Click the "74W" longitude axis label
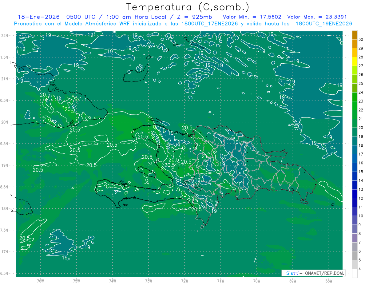 click(x=113, y=281)
